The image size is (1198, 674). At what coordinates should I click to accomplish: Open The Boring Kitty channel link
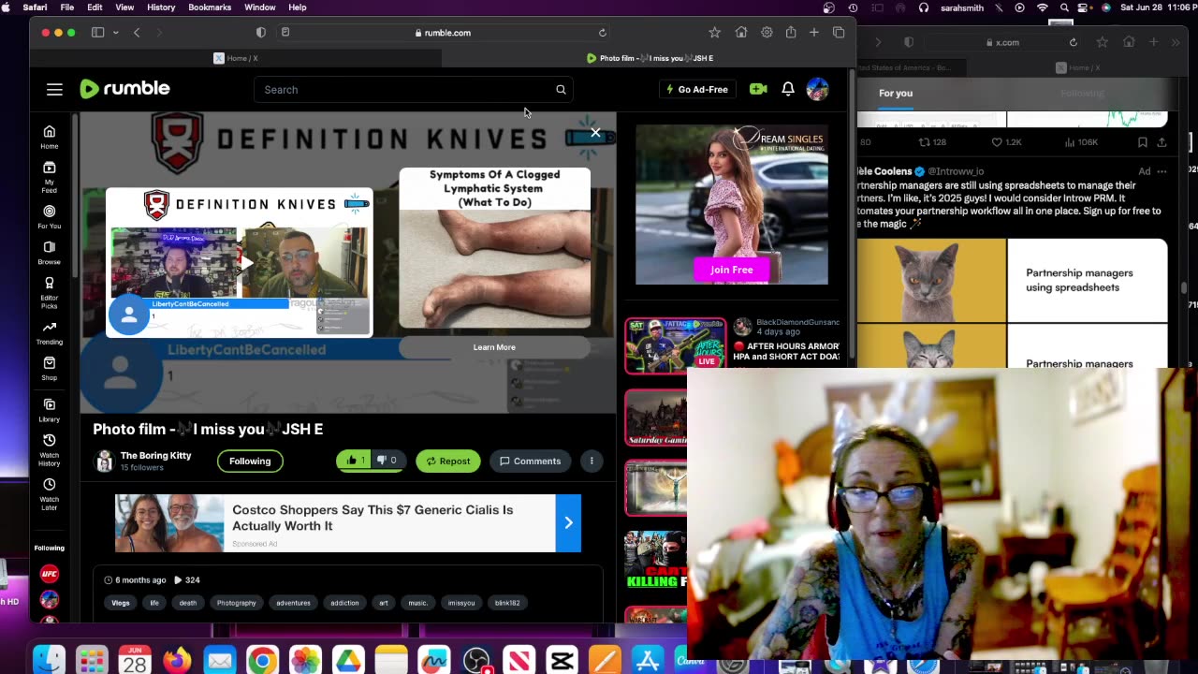[155, 455]
